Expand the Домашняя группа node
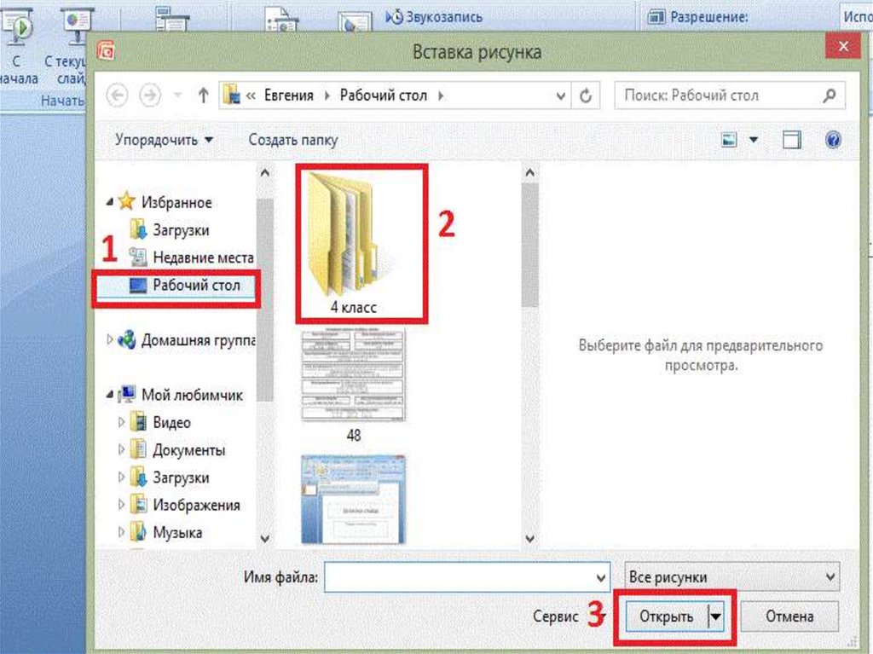 point(110,339)
